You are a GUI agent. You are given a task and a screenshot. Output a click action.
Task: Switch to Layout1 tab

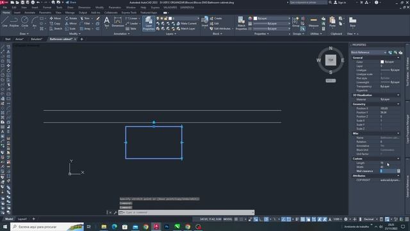[x=22, y=219]
